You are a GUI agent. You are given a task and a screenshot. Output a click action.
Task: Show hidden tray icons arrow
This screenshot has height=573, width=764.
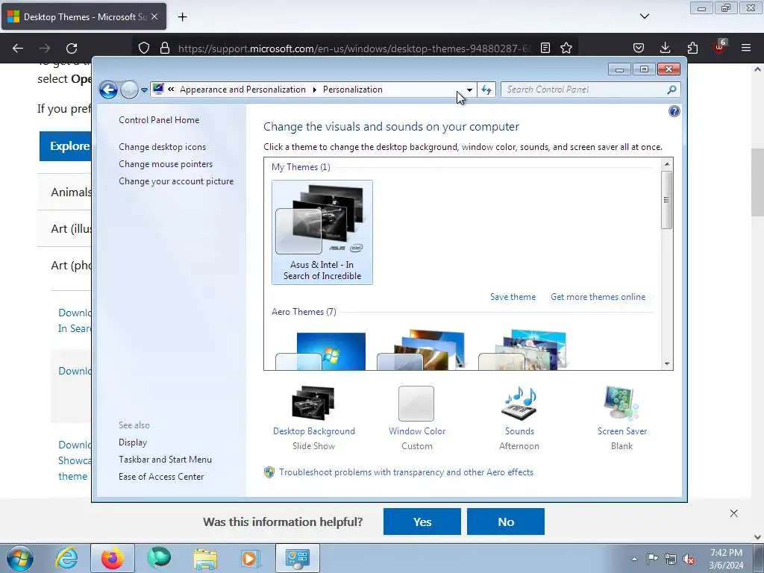634,559
